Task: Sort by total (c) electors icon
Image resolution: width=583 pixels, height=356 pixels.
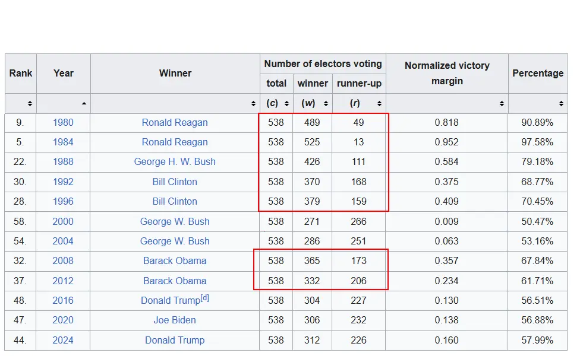Action: (x=286, y=103)
